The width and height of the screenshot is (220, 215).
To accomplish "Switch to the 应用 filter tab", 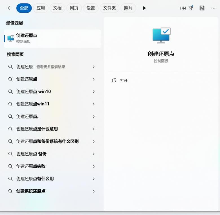I will [x=41, y=8].
